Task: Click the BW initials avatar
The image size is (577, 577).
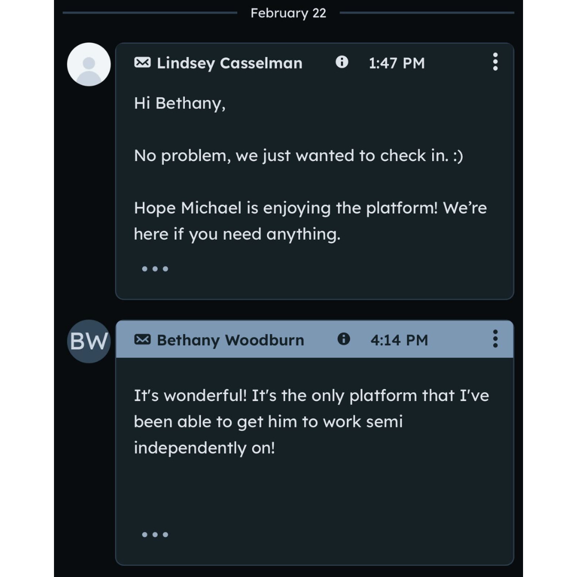Action: coord(89,341)
